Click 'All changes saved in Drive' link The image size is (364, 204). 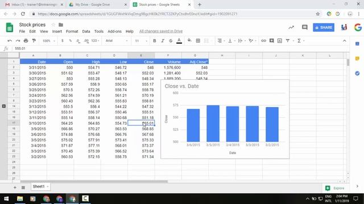(161, 31)
